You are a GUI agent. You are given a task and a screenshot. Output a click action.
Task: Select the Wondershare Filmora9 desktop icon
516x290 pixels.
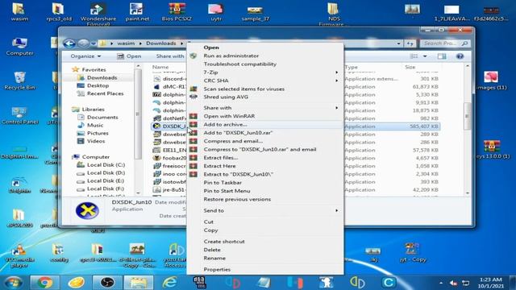pos(98,14)
